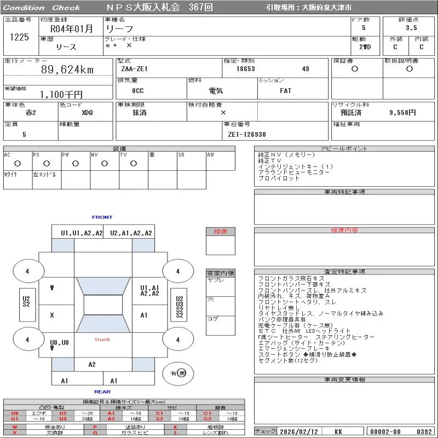
Task: Click the red trunk label in the diagram
Action: 102,339
